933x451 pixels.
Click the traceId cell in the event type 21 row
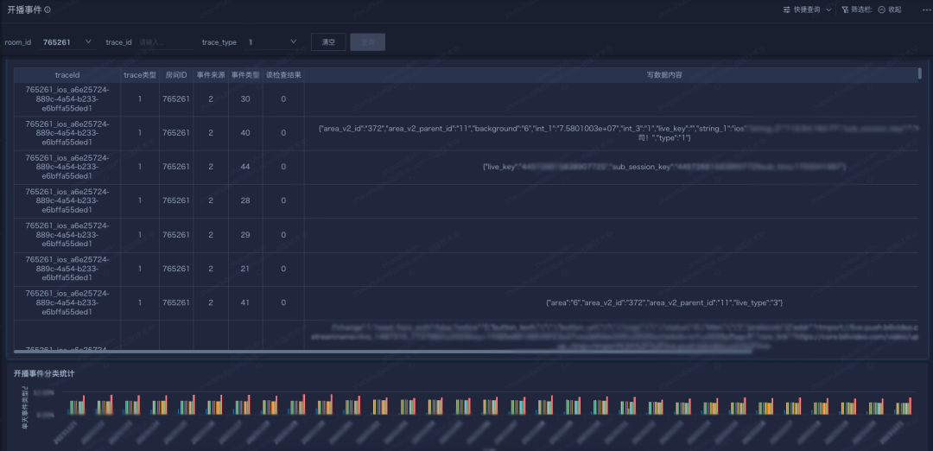click(67, 269)
